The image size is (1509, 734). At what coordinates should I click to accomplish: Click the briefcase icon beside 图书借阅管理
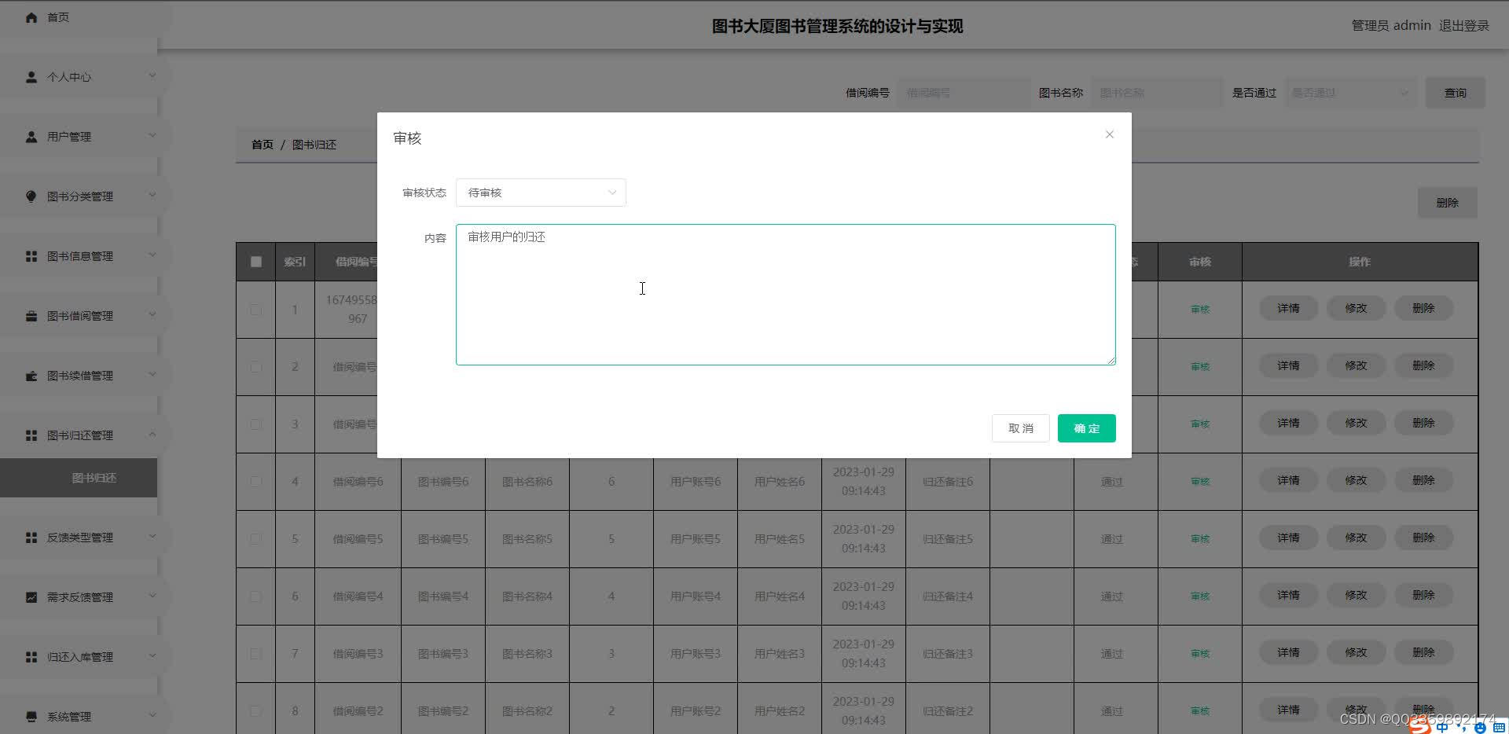coord(31,316)
